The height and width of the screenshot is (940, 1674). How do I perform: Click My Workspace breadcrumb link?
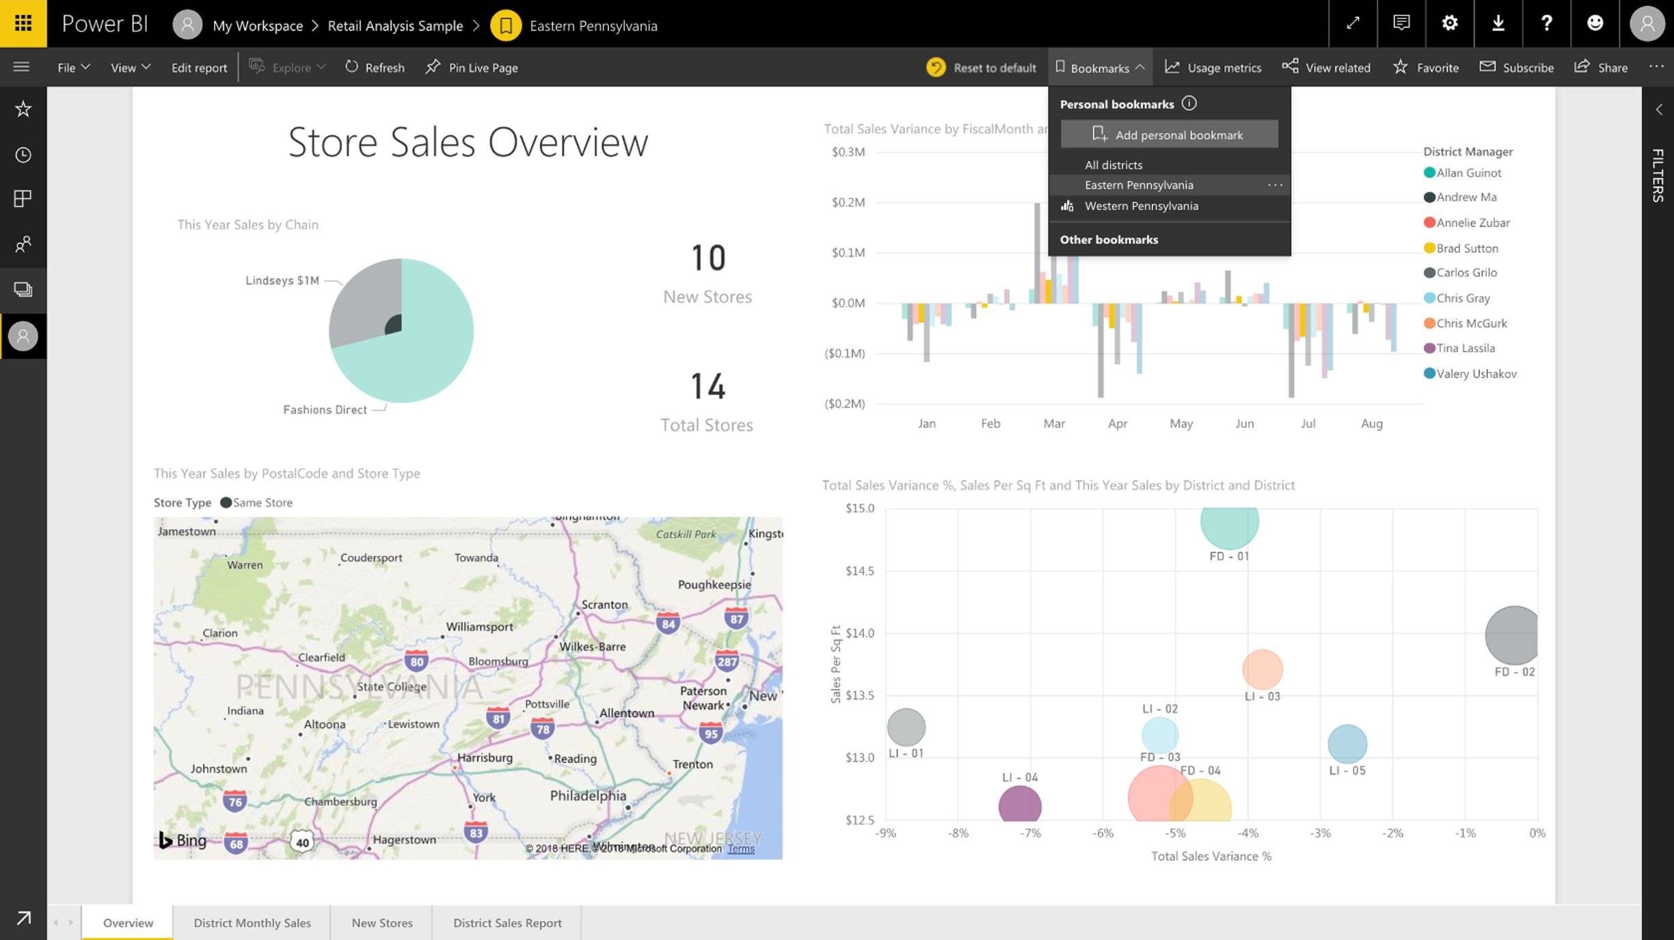258,26
